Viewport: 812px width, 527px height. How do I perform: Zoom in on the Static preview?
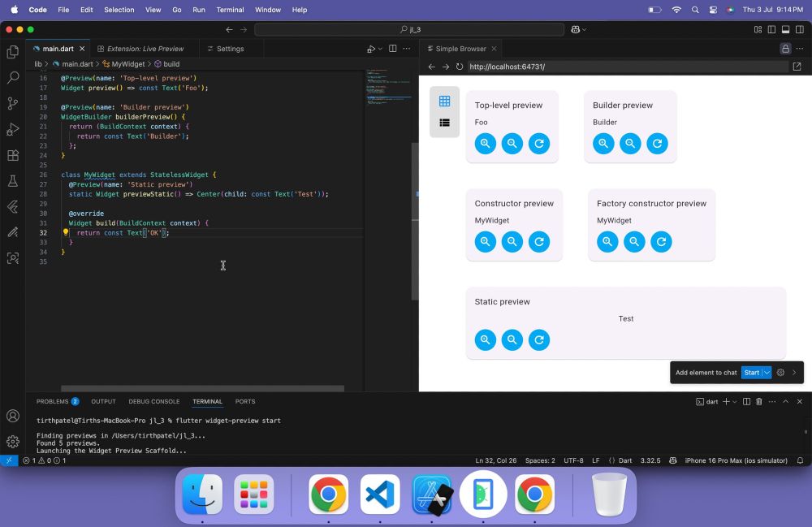click(x=486, y=340)
